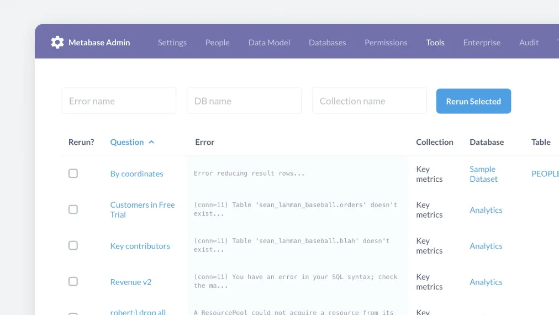This screenshot has height=315, width=559.
Task: Open the PEOPLE table link
Action: tap(545, 174)
